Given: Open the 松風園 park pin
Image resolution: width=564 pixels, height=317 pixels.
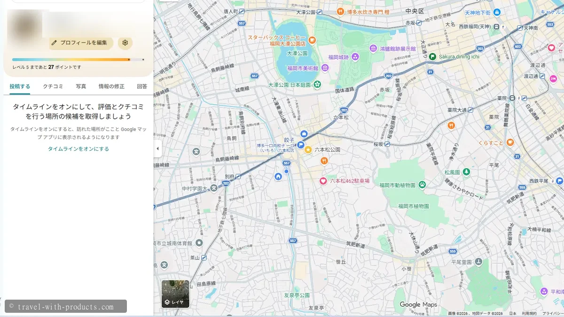Looking at the screenshot, I should coord(466,172).
